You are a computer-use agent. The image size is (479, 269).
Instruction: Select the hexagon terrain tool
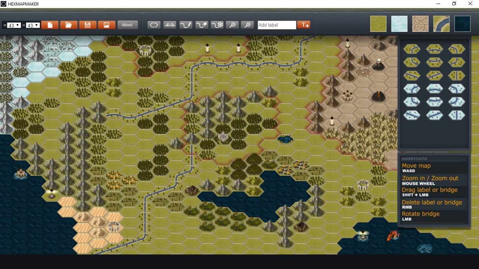pyautogui.click(x=154, y=25)
